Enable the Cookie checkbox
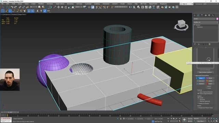The image size is (219, 123). click(206, 88)
